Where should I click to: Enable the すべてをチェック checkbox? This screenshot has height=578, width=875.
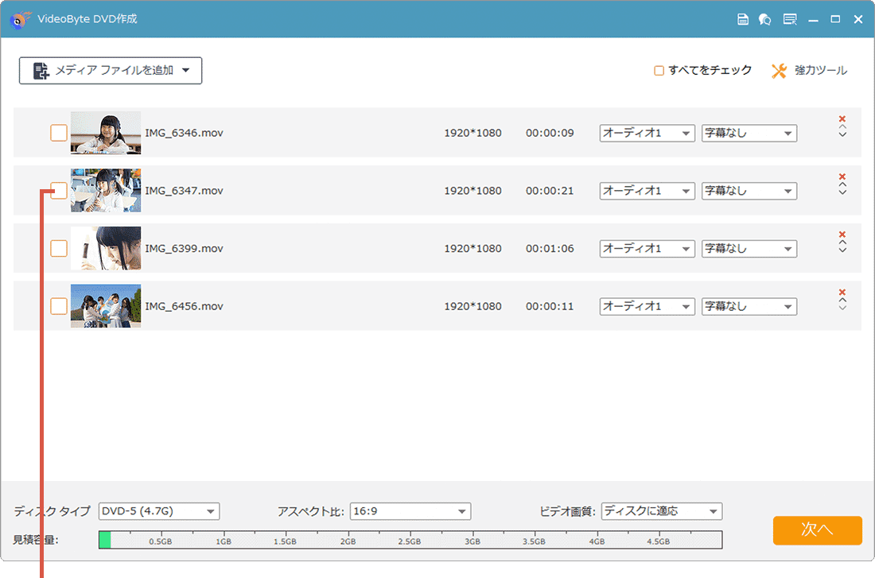coord(659,71)
